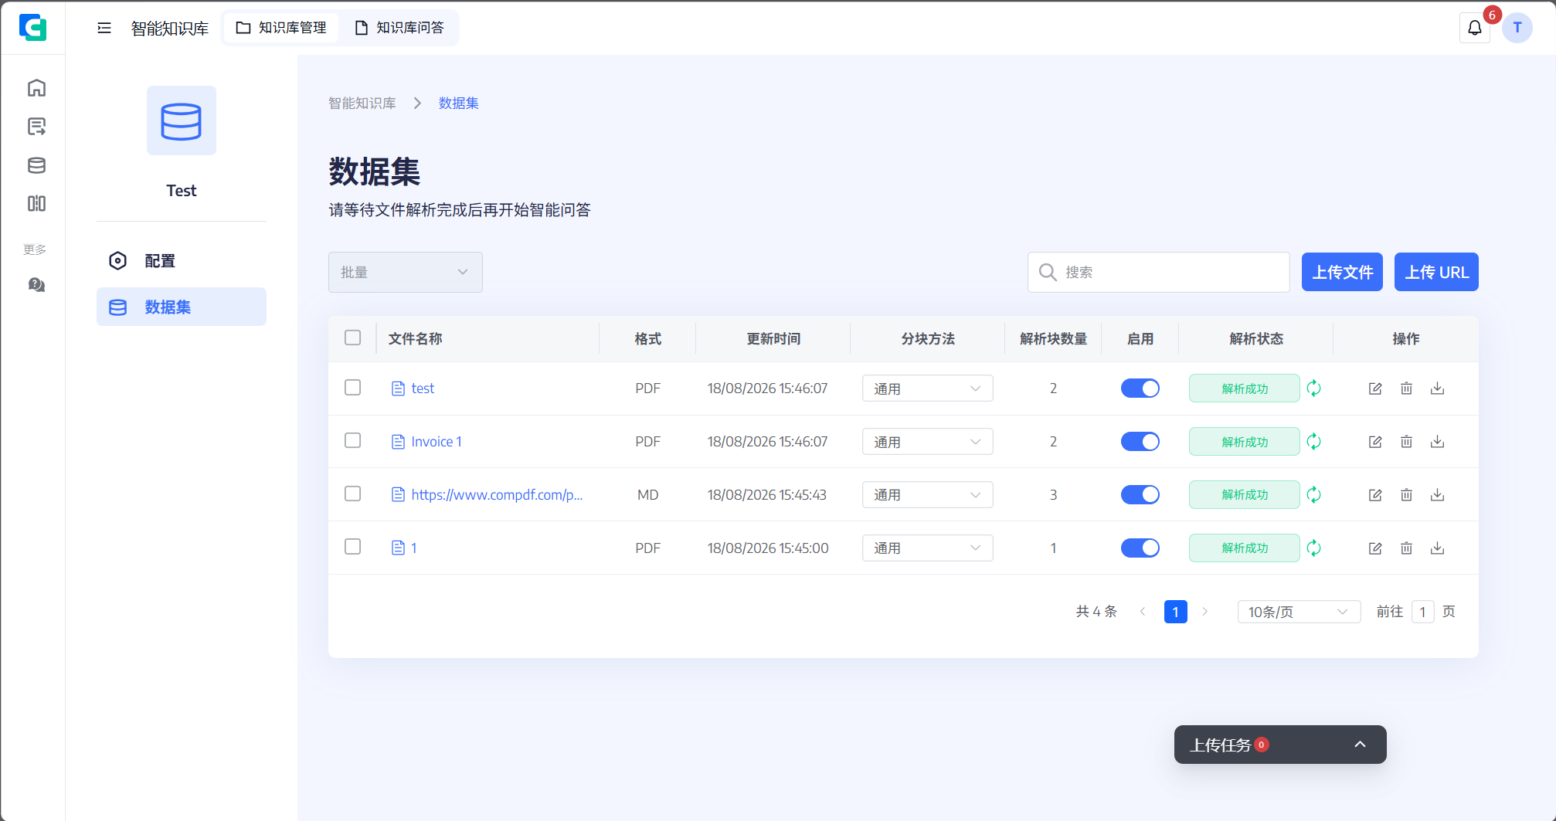This screenshot has height=821, width=1556.
Task: Open the database icon in left rail
Action: (x=36, y=165)
